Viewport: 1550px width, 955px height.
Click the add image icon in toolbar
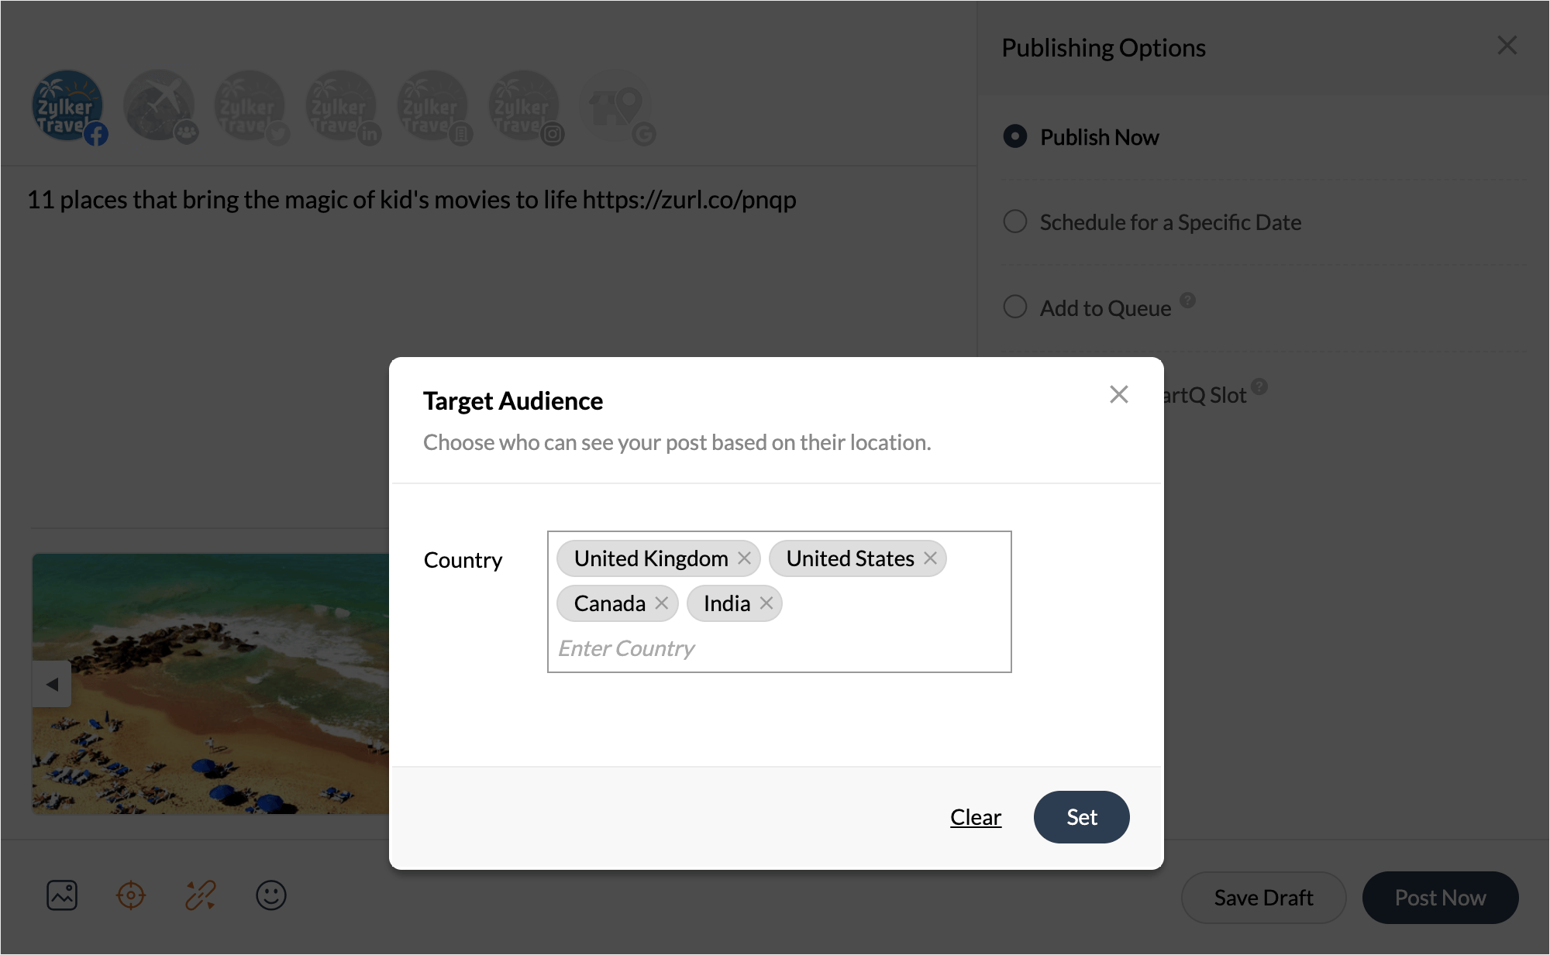62,895
